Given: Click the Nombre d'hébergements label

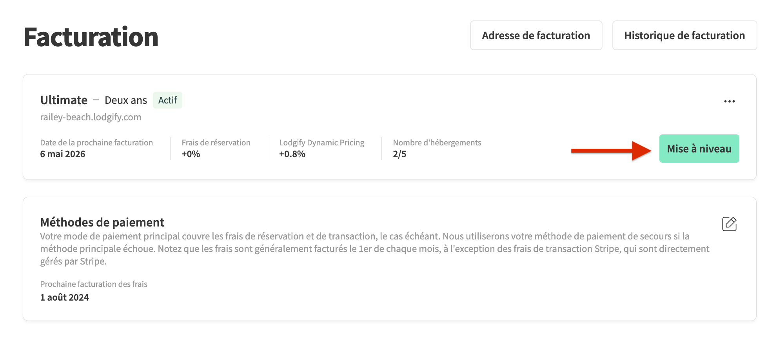Looking at the screenshot, I should pos(437,143).
